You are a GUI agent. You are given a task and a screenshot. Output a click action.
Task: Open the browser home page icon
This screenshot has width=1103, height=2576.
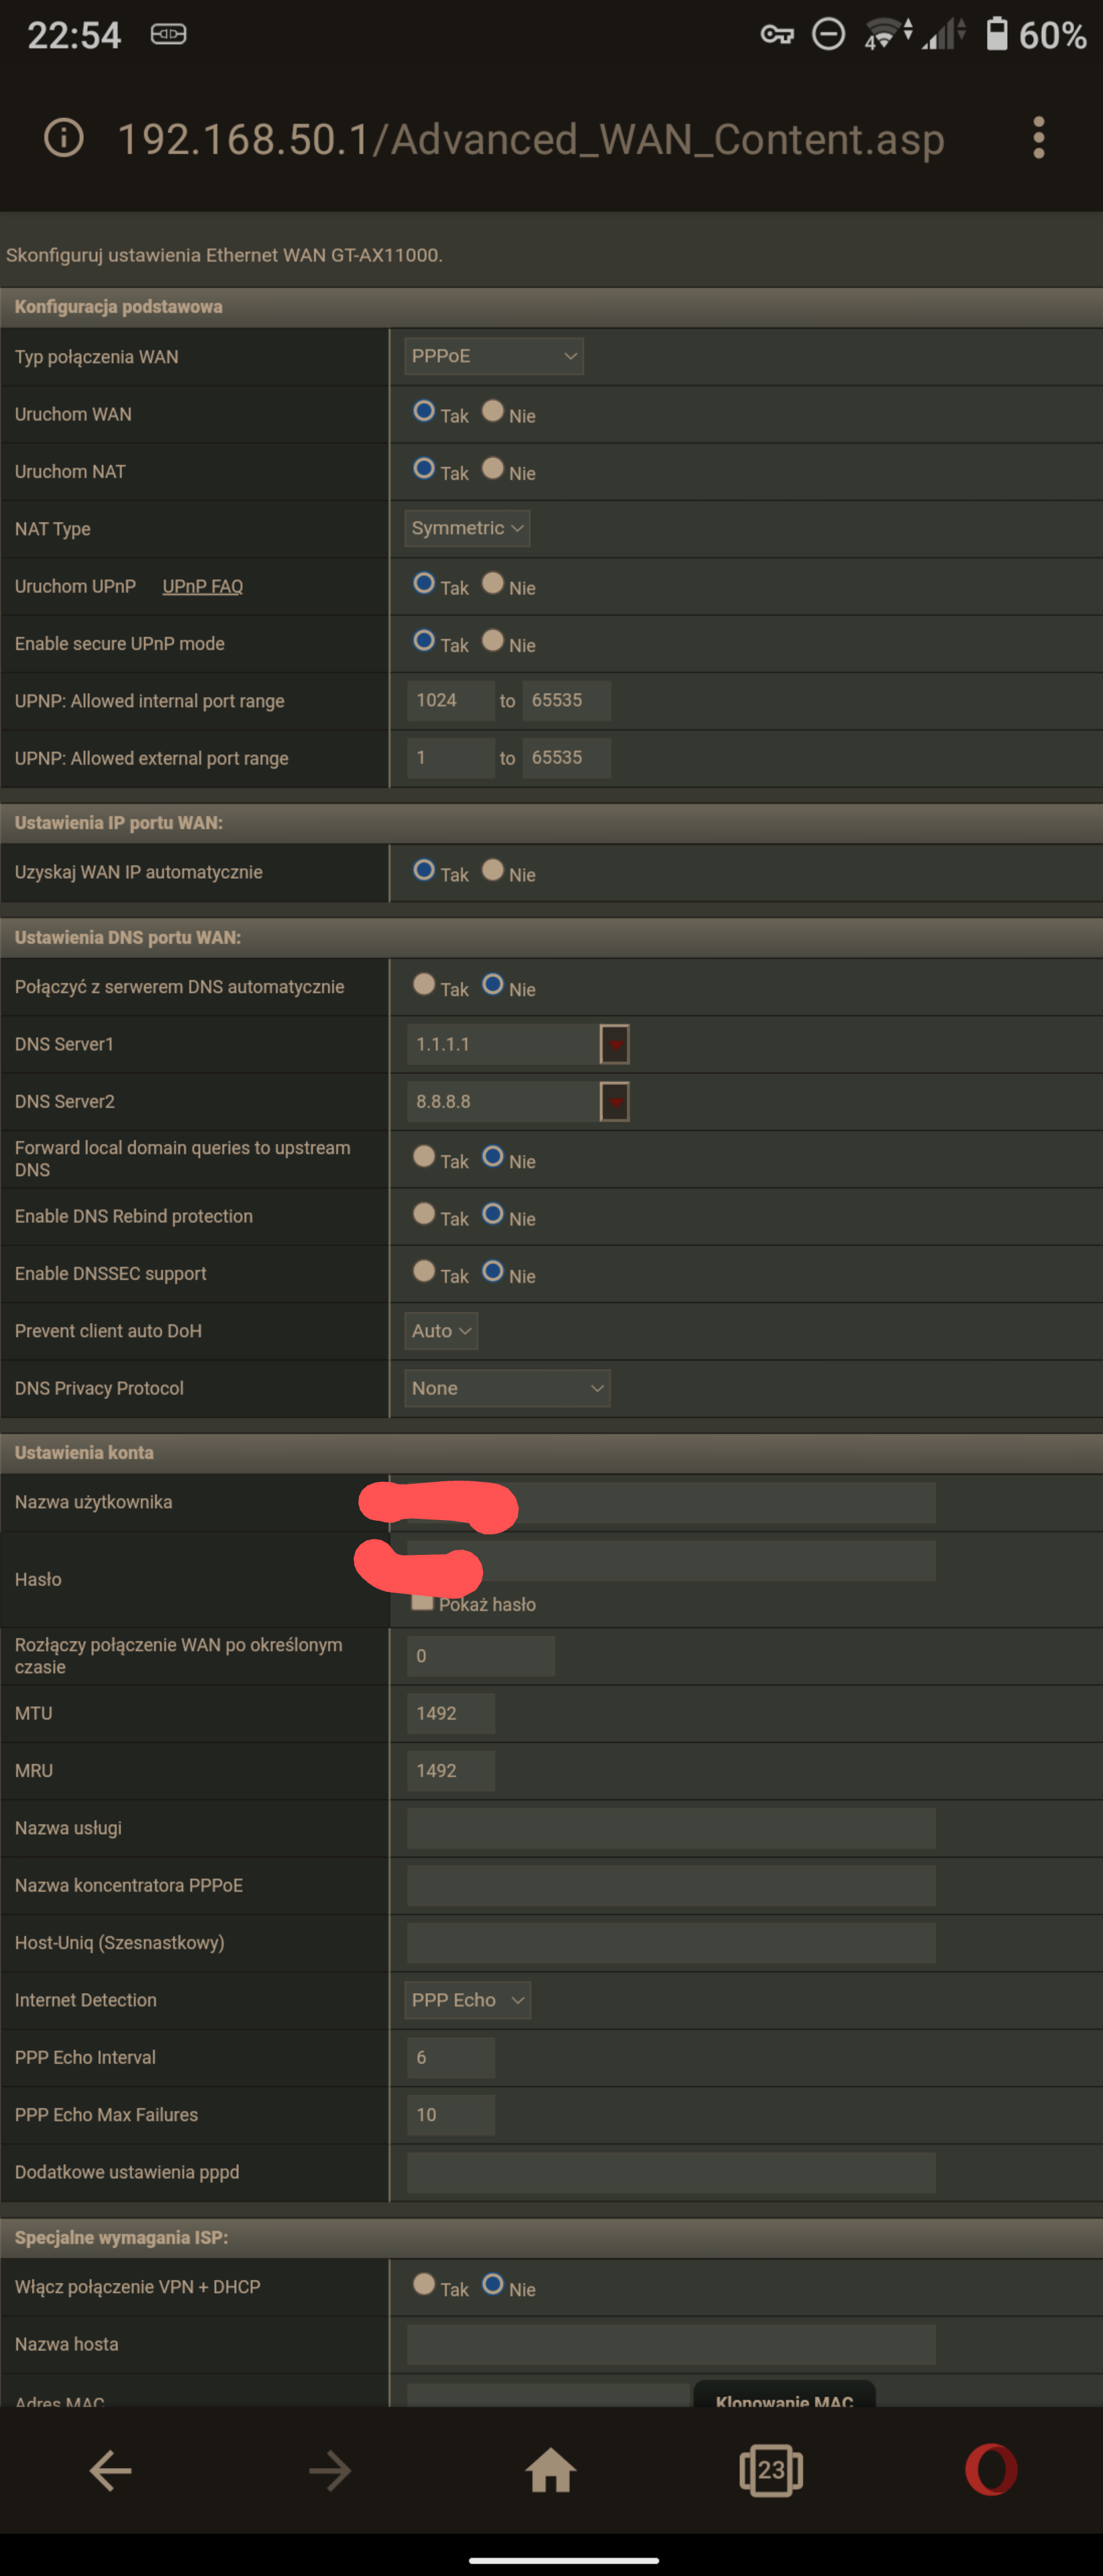(x=551, y=2470)
